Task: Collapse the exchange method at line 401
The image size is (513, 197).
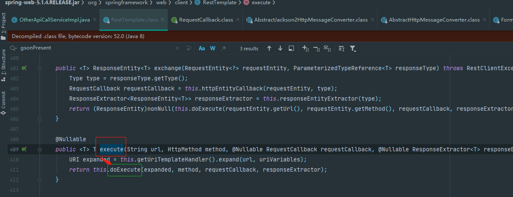Action: [39, 68]
